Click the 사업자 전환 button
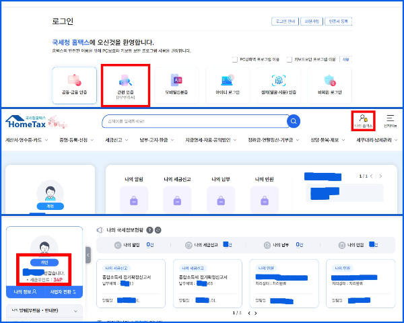404x323 pixels. pyautogui.click(x=63, y=292)
